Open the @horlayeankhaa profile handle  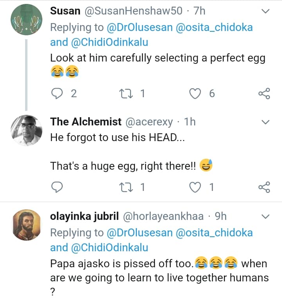(x=163, y=216)
